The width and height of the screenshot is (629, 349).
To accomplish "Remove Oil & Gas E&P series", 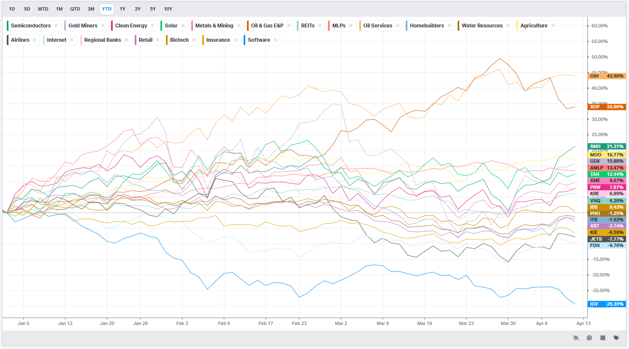I will pyautogui.click(x=289, y=26).
